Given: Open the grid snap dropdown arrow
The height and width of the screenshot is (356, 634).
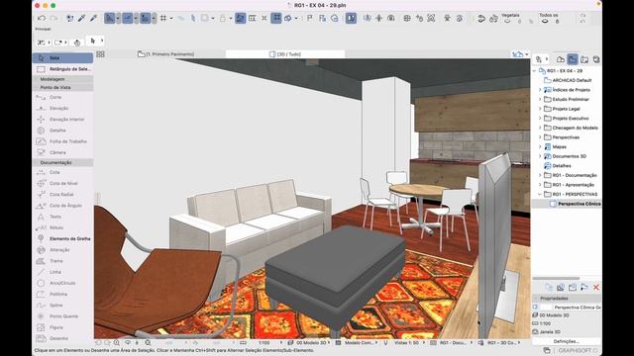Looking at the screenshot, I should 171,18.
